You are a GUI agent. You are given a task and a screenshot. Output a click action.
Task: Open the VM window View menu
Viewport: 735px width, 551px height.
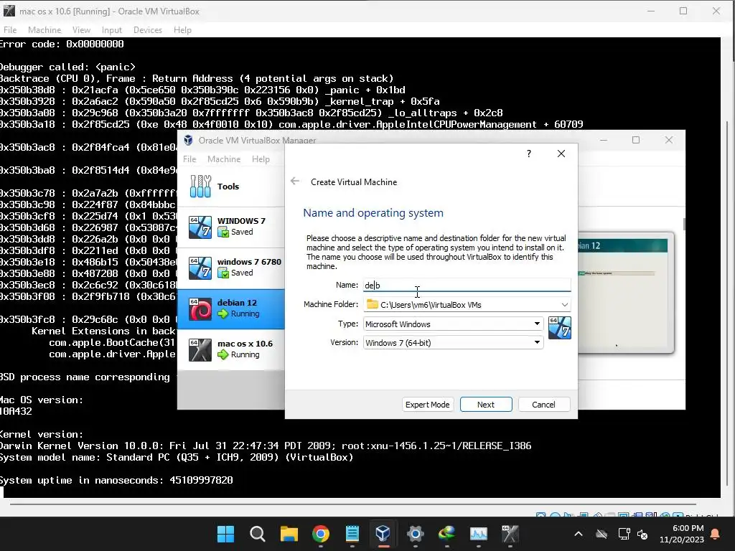[x=81, y=30]
